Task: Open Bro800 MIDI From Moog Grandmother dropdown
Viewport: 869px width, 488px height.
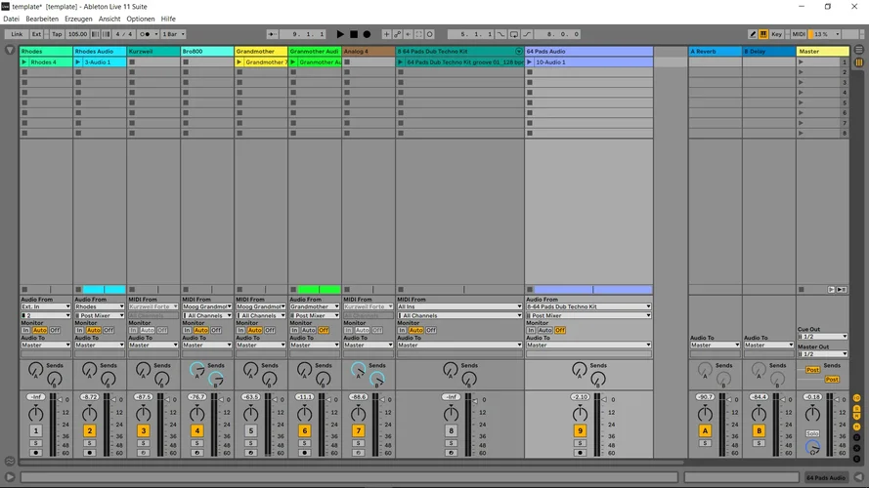Action: [x=206, y=306]
